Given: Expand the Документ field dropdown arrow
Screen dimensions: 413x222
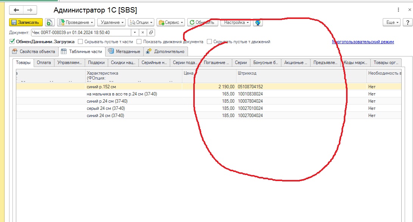Looking at the screenshot, I should (135, 33).
